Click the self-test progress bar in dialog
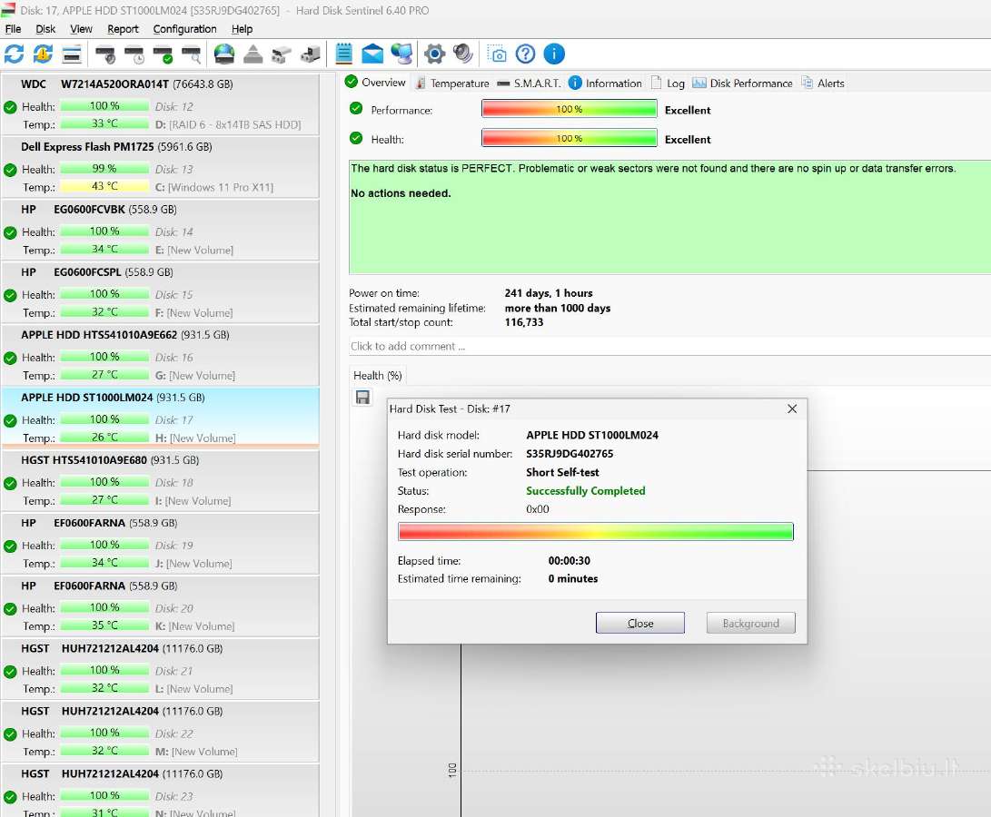 [595, 531]
